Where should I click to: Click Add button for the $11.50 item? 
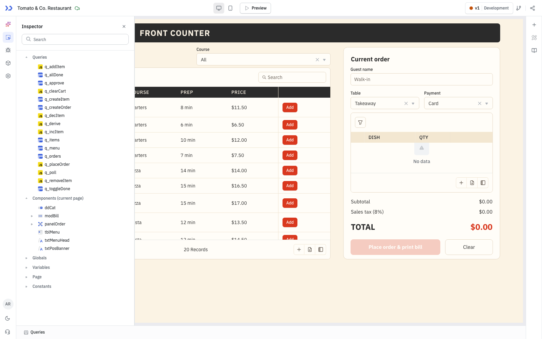(x=290, y=107)
